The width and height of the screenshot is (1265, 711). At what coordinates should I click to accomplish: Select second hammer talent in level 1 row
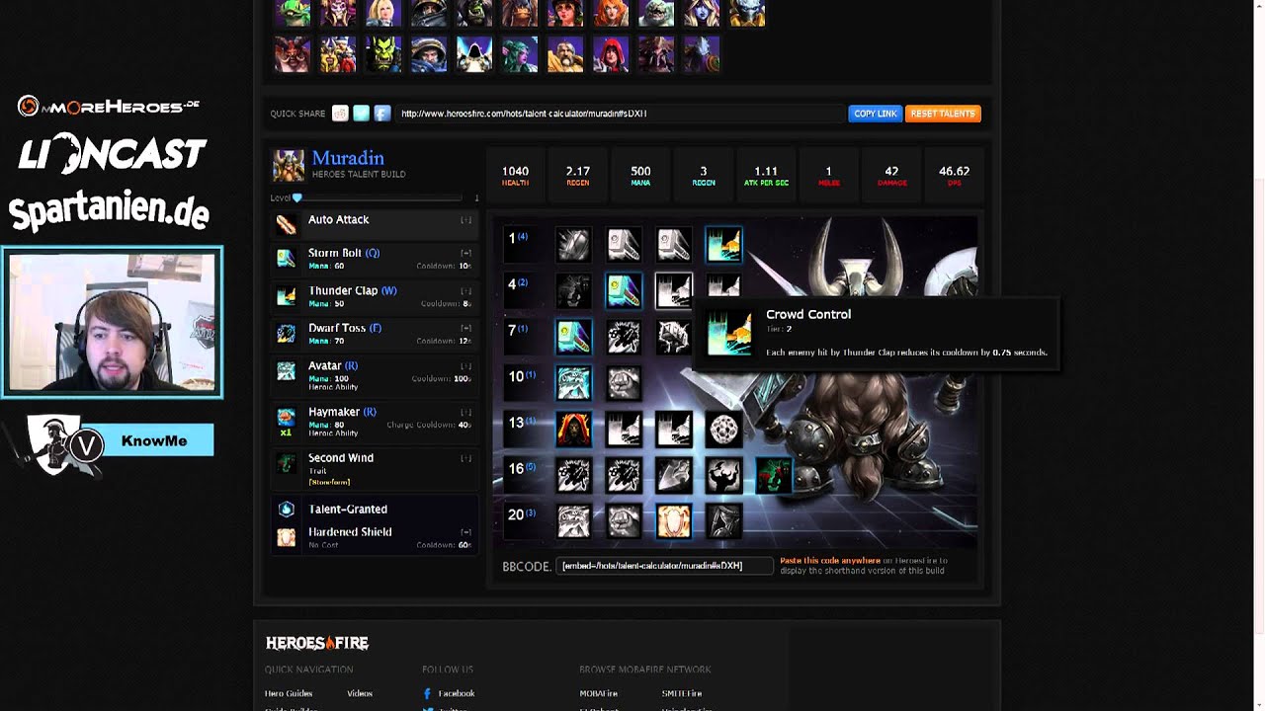(624, 244)
